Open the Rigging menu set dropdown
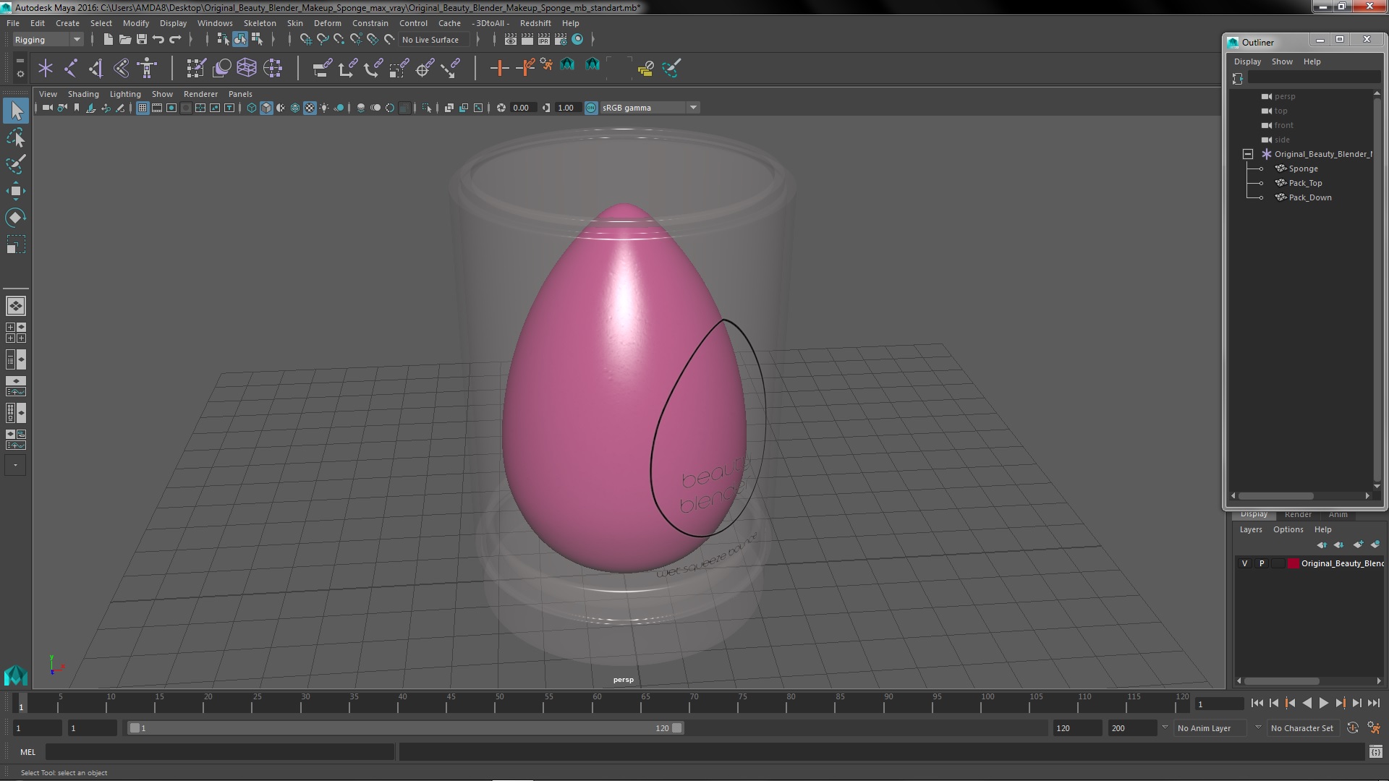This screenshot has width=1389, height=781. 76,40
